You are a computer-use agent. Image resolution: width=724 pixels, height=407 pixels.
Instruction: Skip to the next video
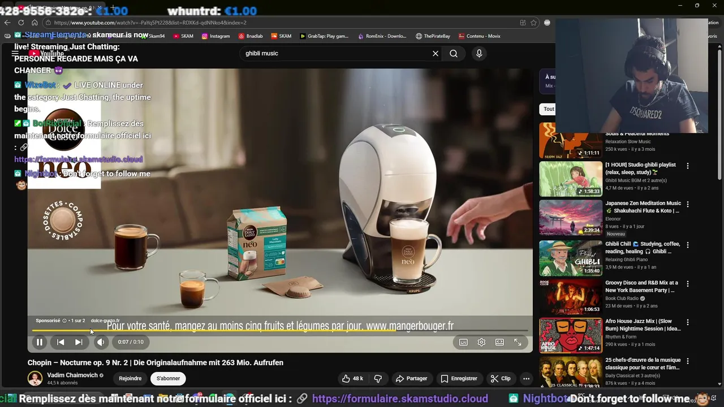coord(79,342)
